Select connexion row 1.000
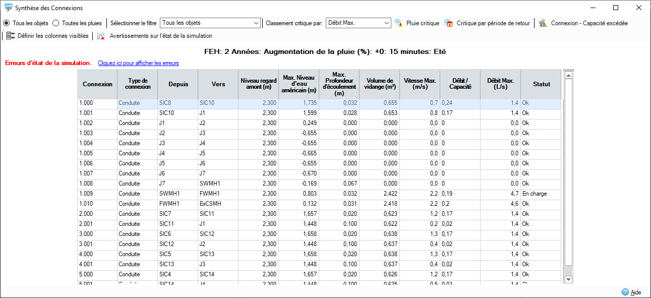This screenshot has width=651, height=298. click(319, 103)
